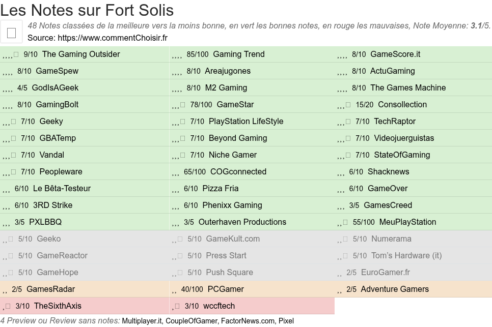Click the star rating icons beside wccftech

[176, 306]
